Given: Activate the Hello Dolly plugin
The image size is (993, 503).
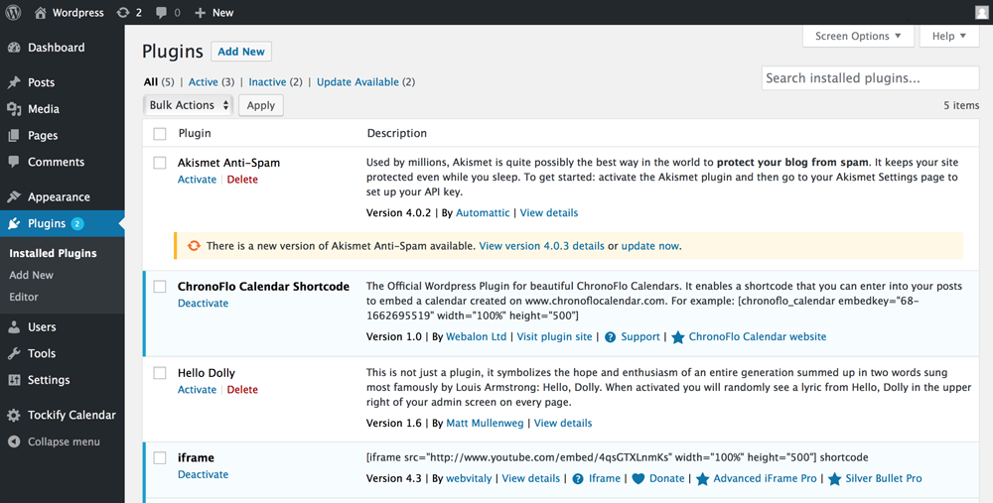Looking at the screenshot, I should pos(197,390).
